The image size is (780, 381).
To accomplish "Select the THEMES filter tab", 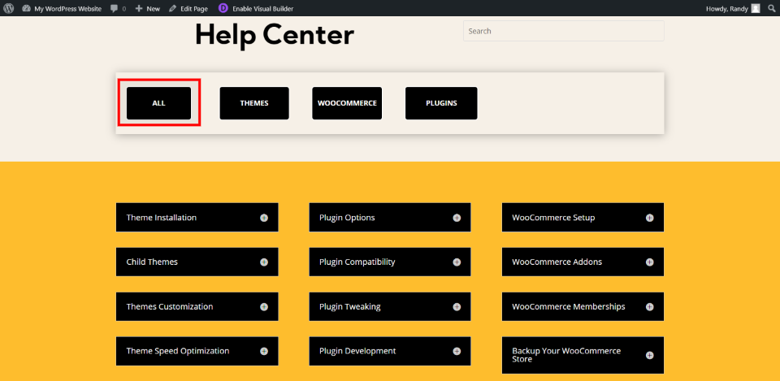I will [x=254, y=103].
